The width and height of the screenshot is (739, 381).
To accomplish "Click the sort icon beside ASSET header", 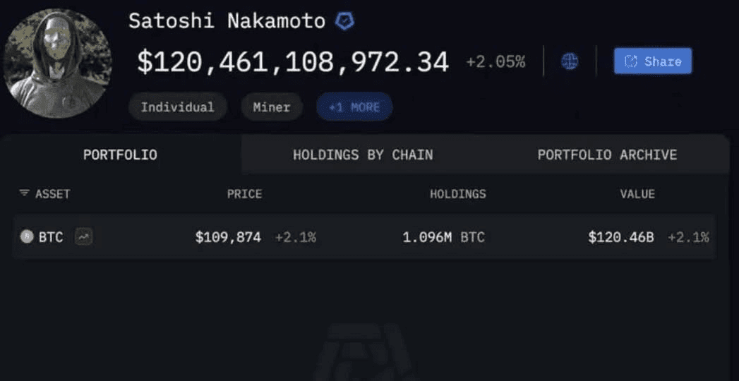I will [24, 193].
